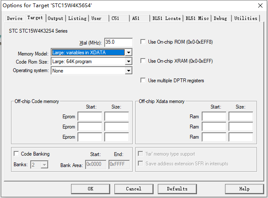Click the Xtal (MHz) input field
The height and width of the screenshot is (198, 268).
point(118,42)
